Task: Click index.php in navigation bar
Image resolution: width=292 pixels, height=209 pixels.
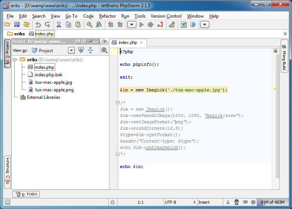Action: click(42, 34)
